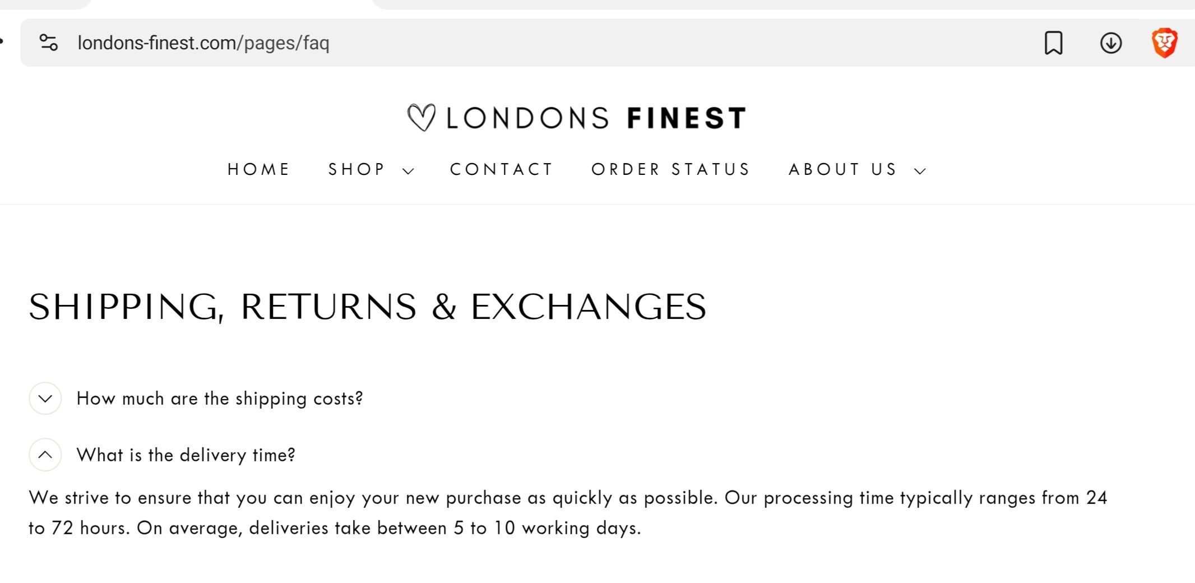The width and height of the screenshot is (1195, 583).
Task: Navigate to ORDER STATUS
Action: tap(670, 169)
